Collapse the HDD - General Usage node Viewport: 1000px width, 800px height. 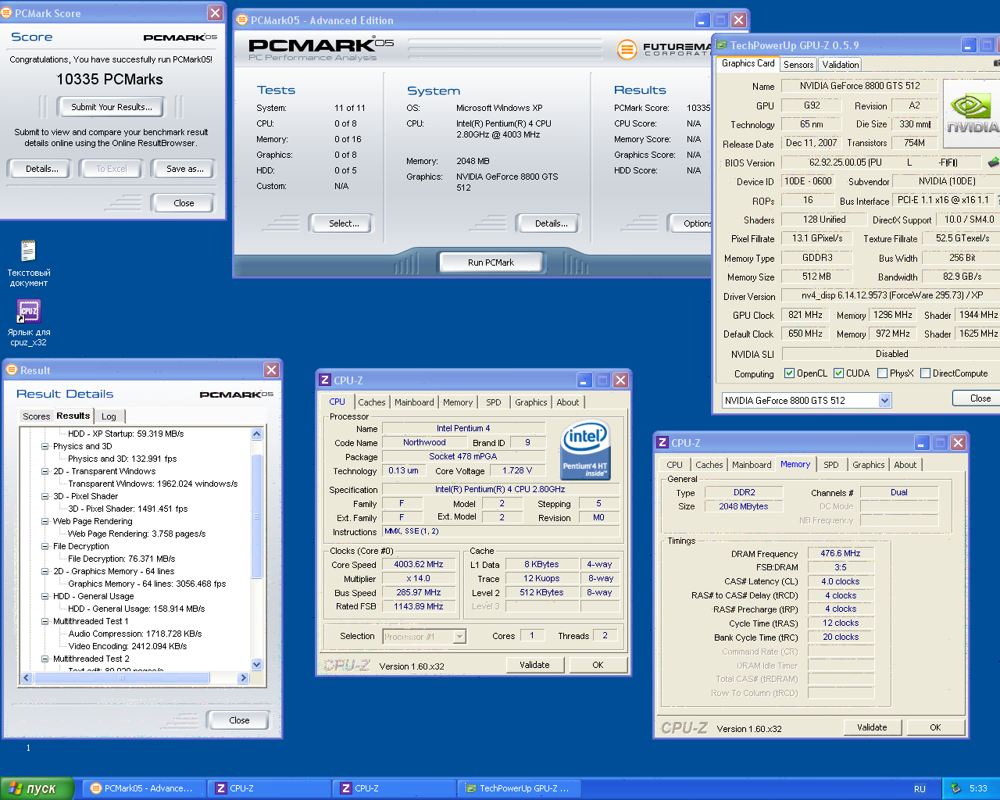45,597
